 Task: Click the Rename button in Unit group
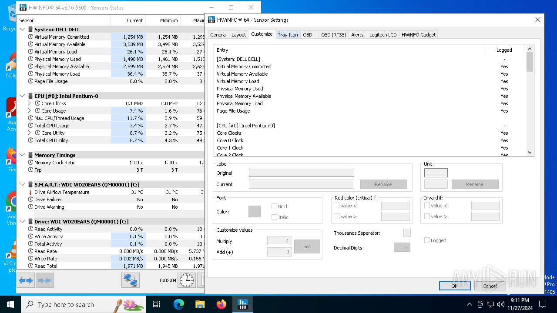475,184
